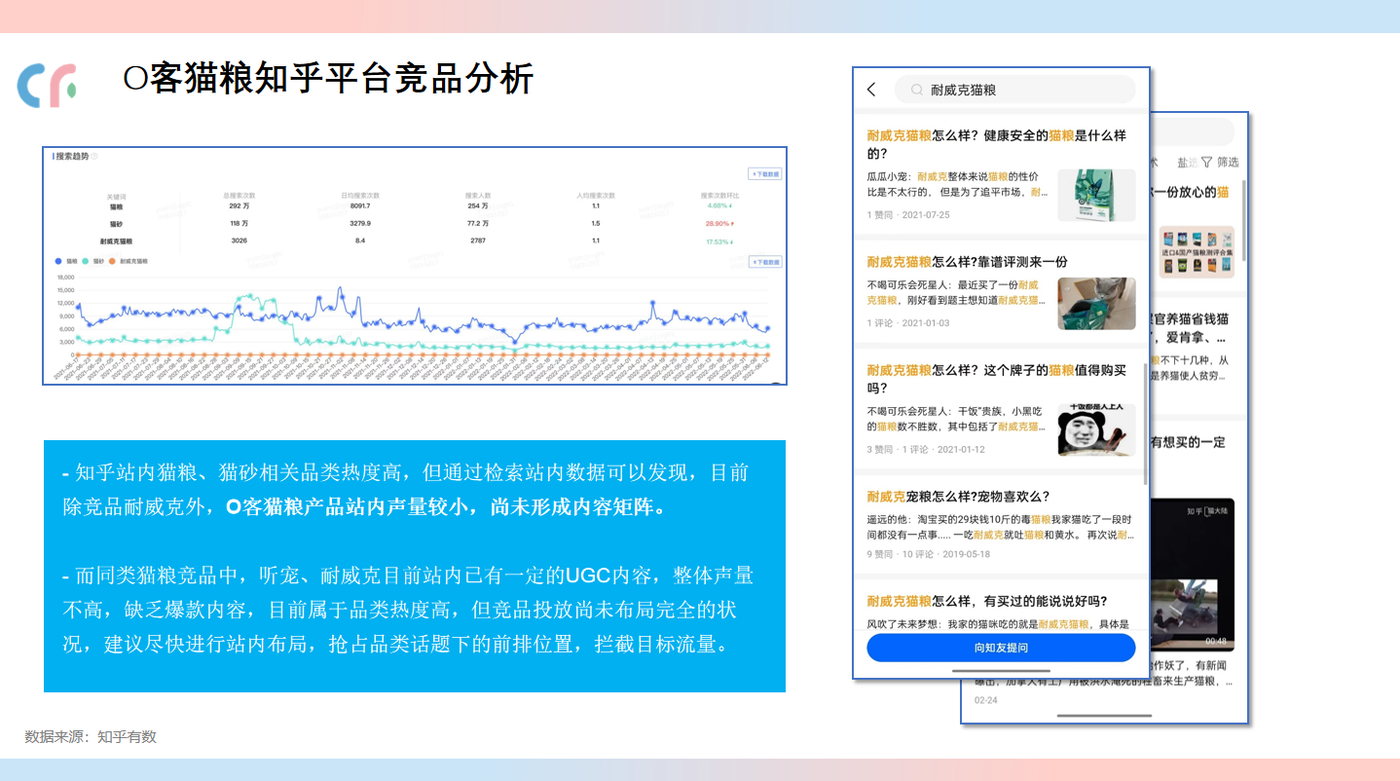This screenshot has width=1400, height=781.
Task: Click the 筛选 filter label in back phone
Action: coord(1228,162)
